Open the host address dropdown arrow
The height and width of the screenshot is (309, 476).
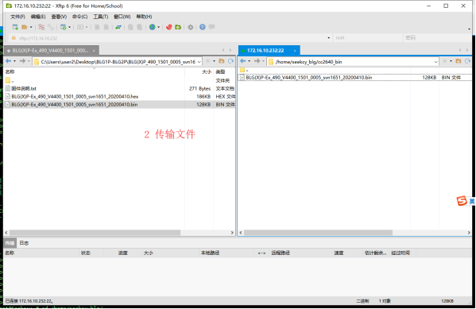tap(329, 38)
